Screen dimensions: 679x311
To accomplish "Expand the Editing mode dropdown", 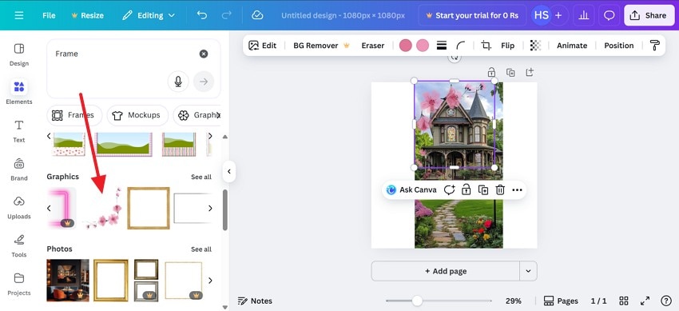I will [149, 15].
